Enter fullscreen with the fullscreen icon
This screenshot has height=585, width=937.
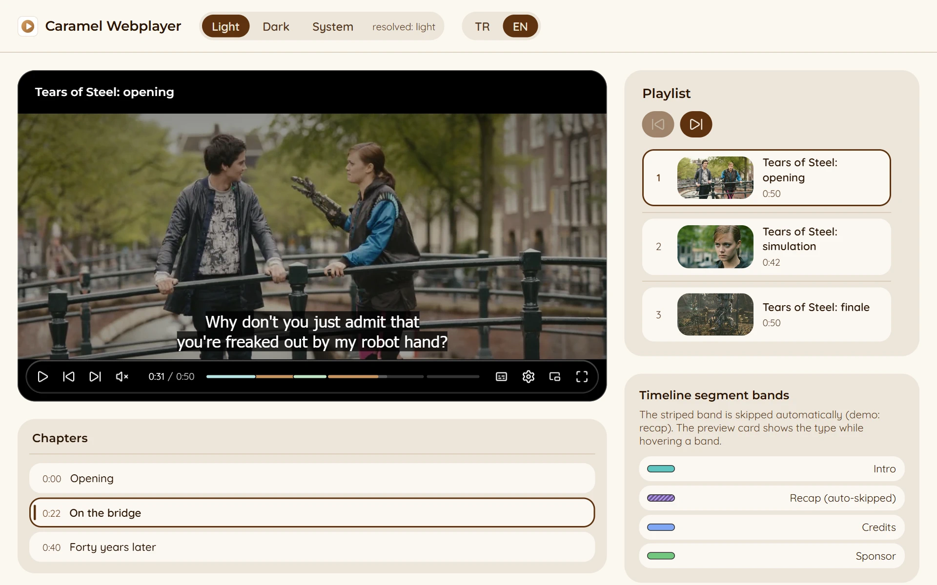click(x=582, y=376)
